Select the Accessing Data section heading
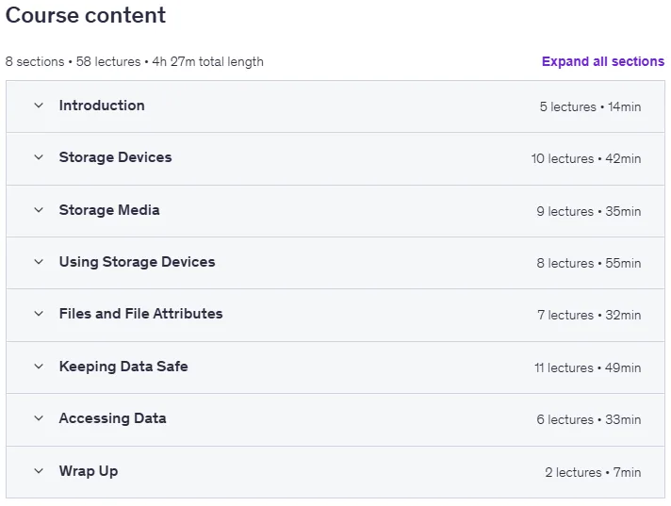Viewport: 671px width, 506px height. click(x=112, y=418)
